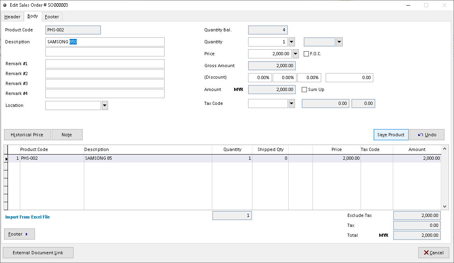
Task: Click the Save Product button
Action: point(391,135)
